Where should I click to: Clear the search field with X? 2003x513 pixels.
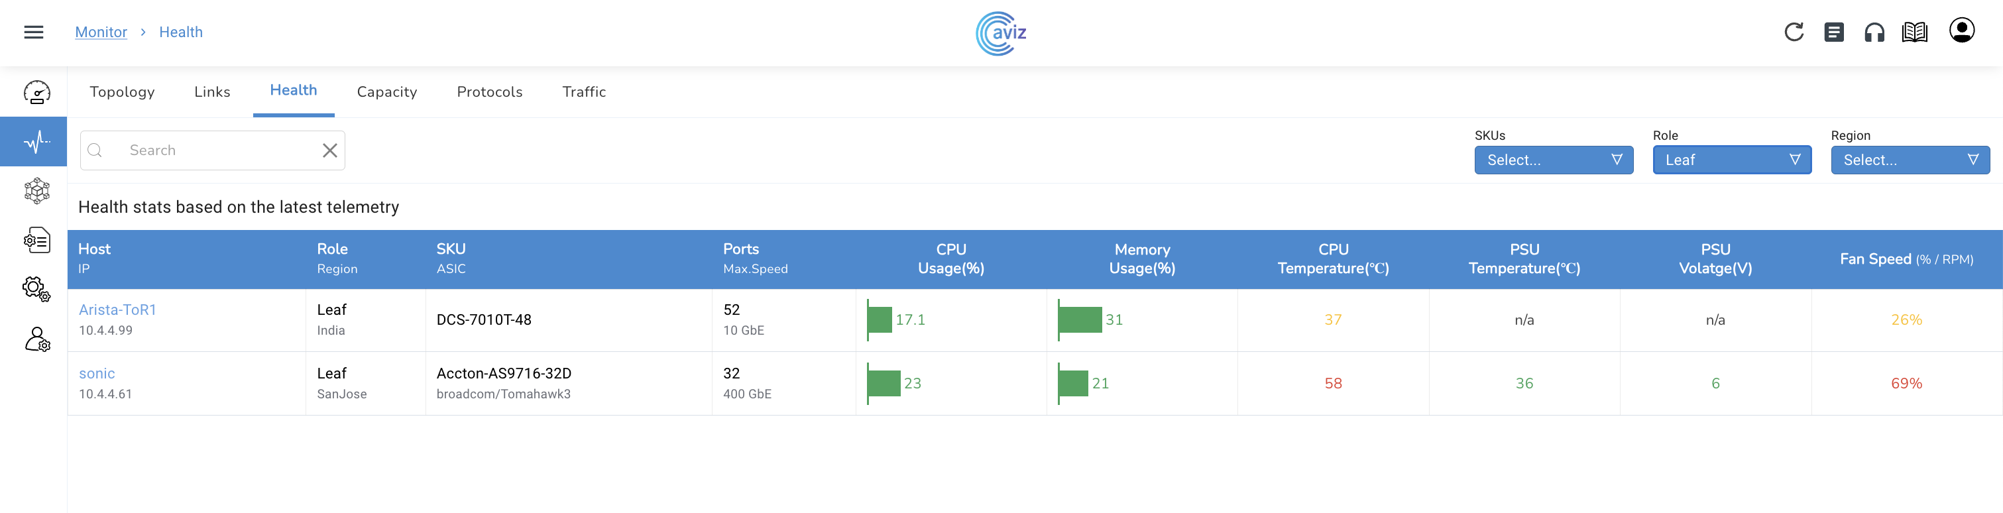tap(329, 150)
